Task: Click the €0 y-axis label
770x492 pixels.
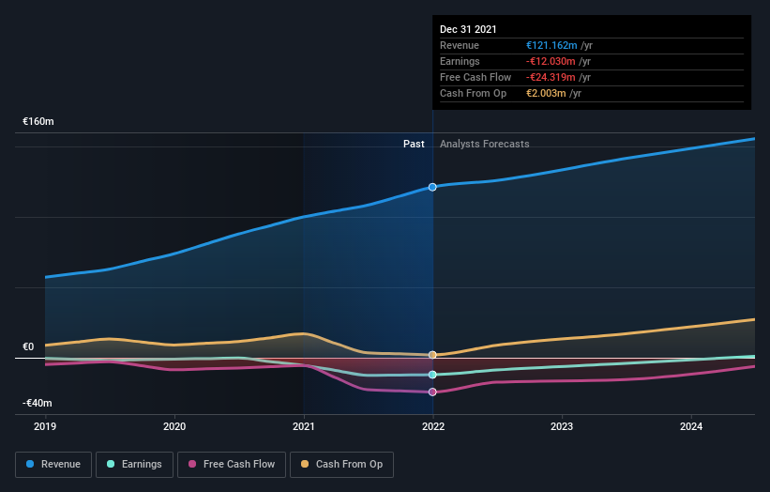Action: (x=28, y=347)
